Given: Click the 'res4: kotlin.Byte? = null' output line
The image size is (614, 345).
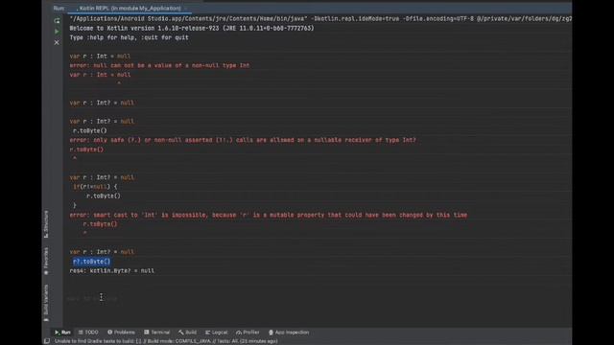Looking at the screenshot, I should click(112, 270).
